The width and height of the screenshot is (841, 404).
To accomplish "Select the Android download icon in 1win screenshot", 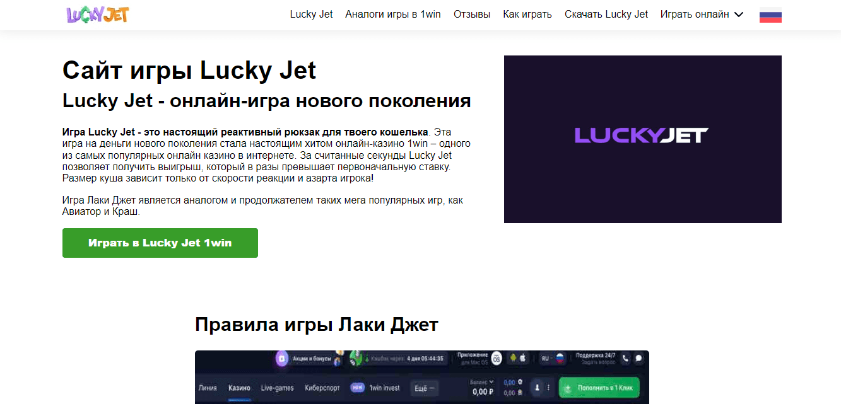I will 514,358.
